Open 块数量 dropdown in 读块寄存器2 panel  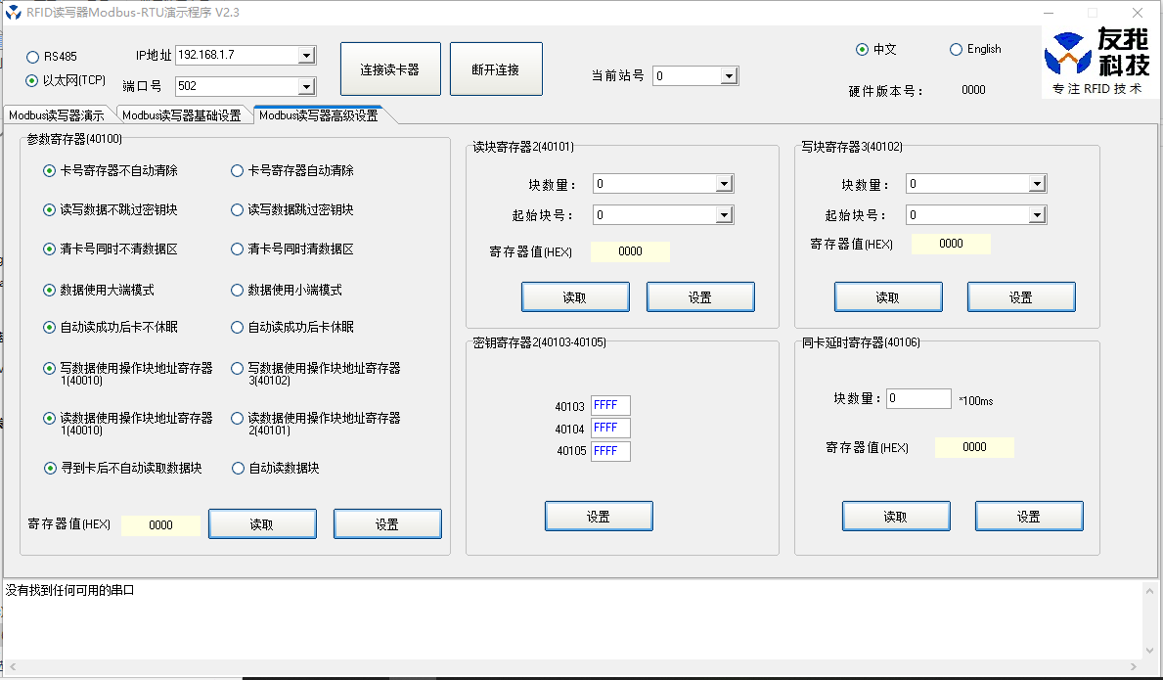point(722,183)
